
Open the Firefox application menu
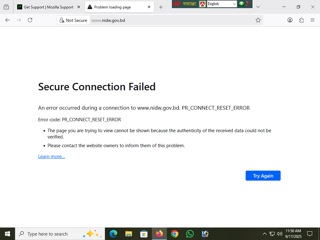pyautogui.click(x=312, y=20)
